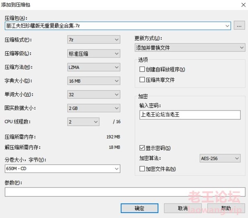248x218 pixels.
Task: Enable the 压缩共享文件 checkbox
Action: [x=142, y=80]
